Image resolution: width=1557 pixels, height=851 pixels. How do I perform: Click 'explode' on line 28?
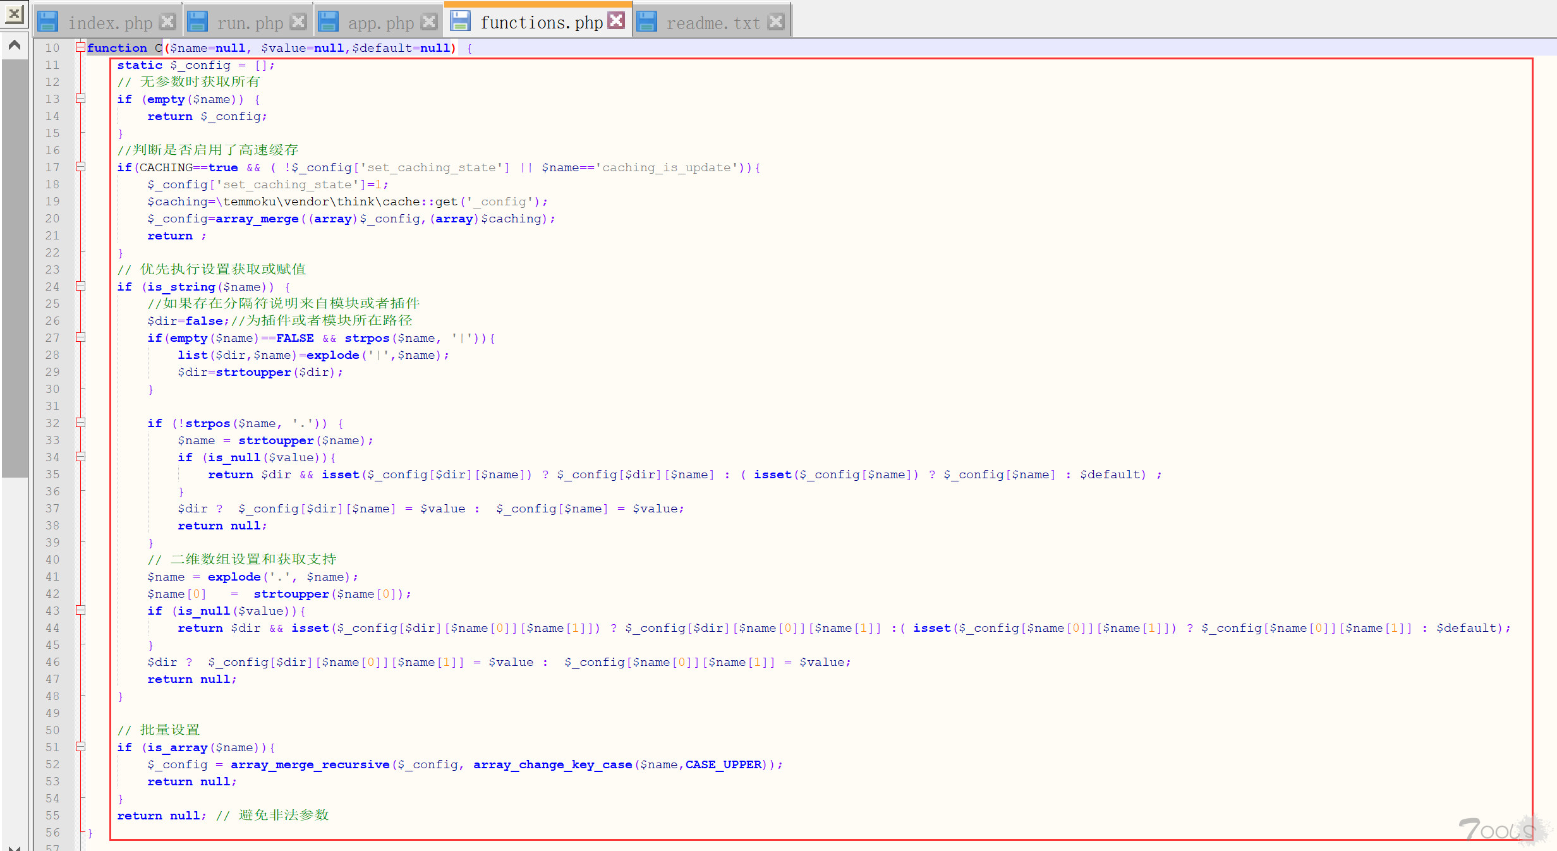[x=333, y=355]
